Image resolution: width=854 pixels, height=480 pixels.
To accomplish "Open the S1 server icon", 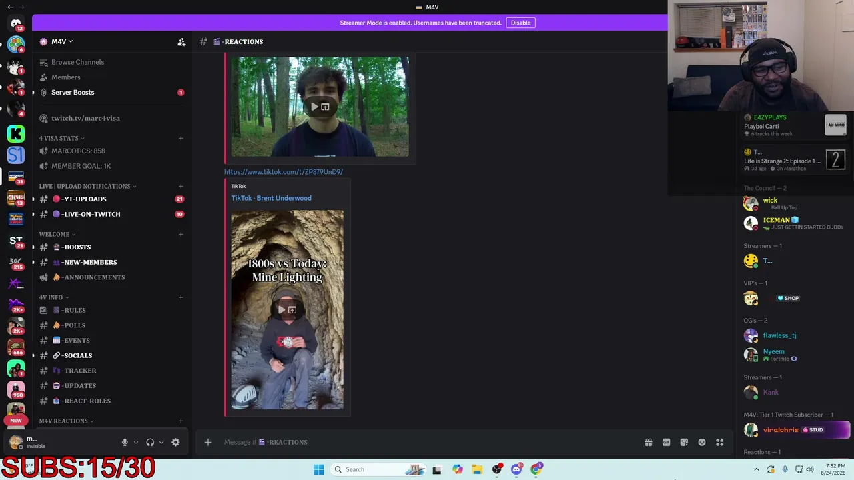I will (16, 155).
